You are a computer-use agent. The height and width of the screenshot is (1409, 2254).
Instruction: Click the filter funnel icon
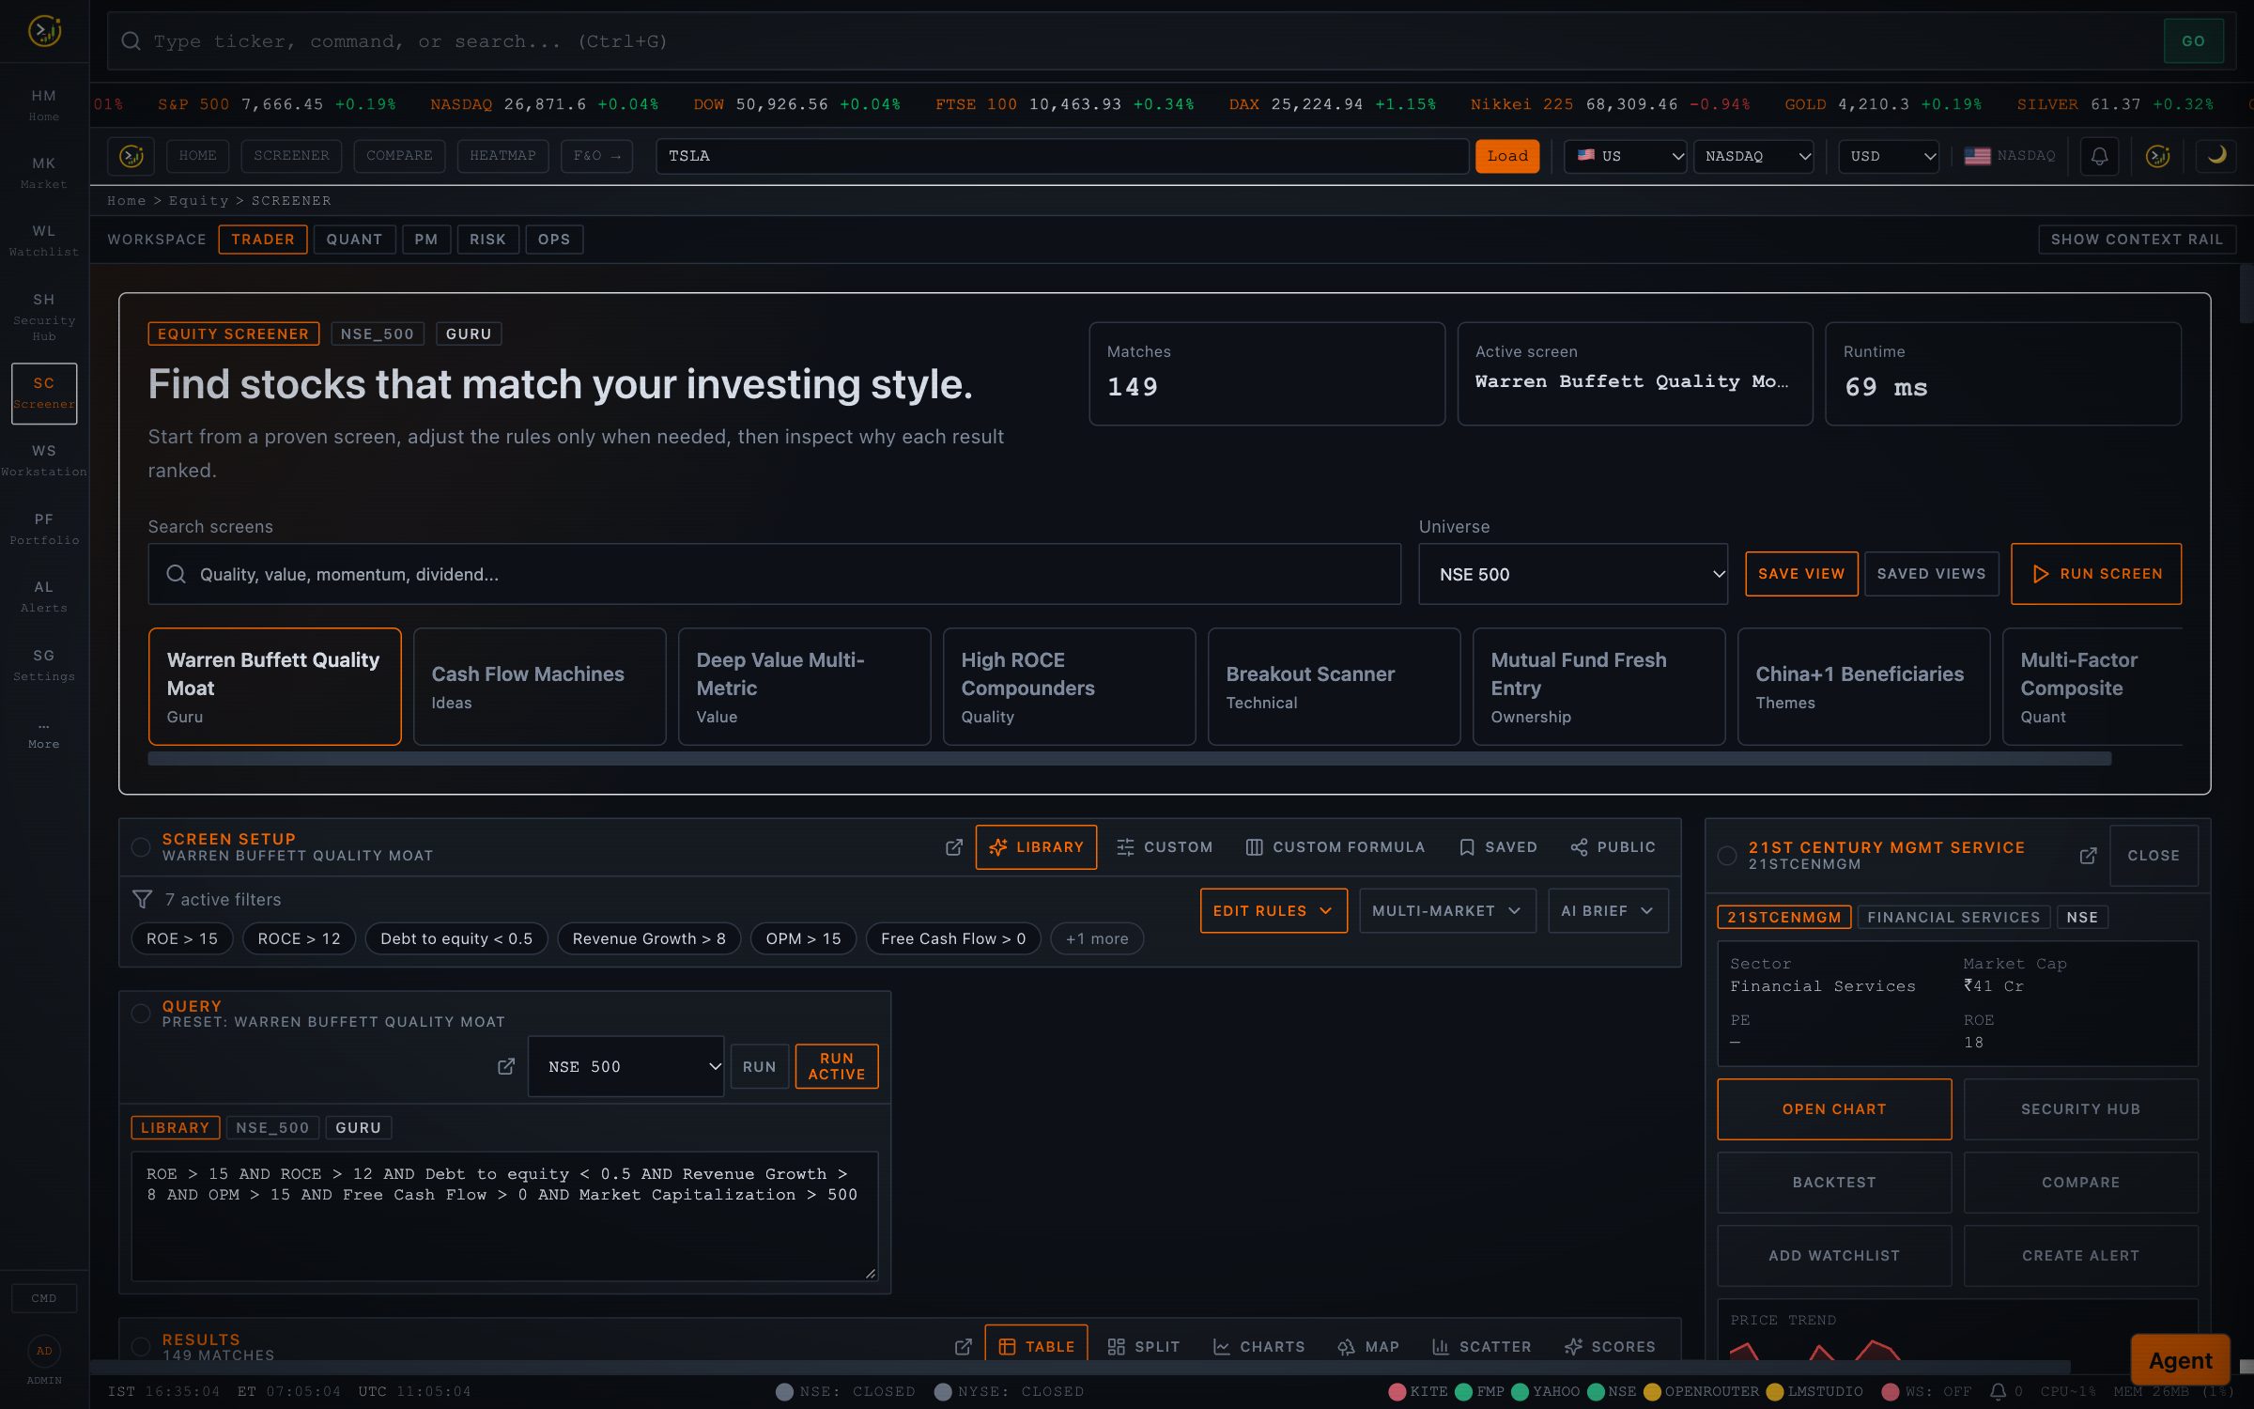click(x=142, y=900)
